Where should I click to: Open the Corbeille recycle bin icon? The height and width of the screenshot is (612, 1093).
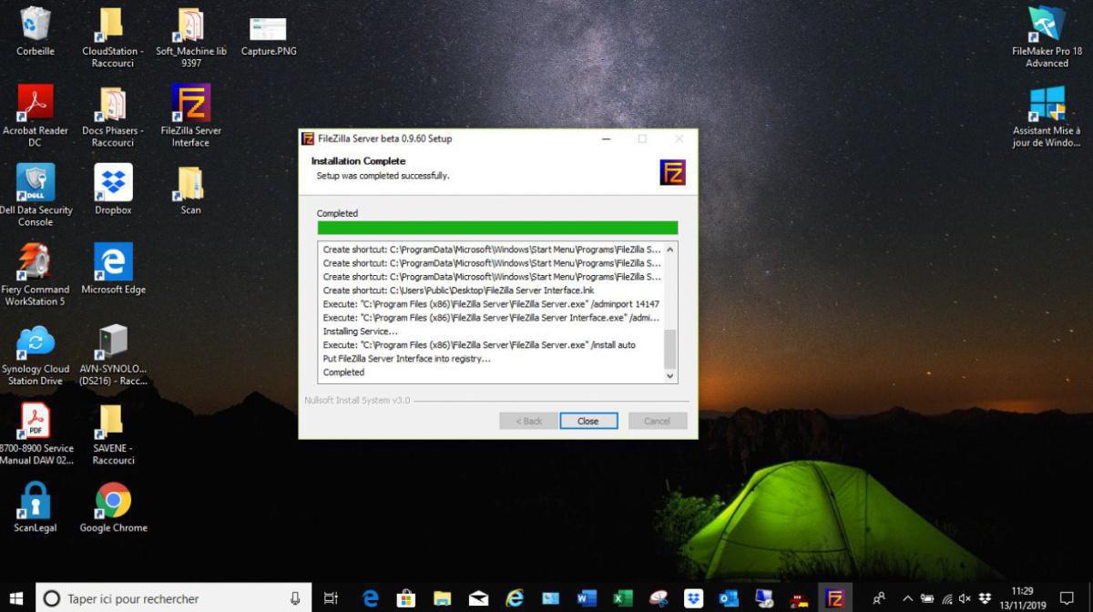pos(35,31)
